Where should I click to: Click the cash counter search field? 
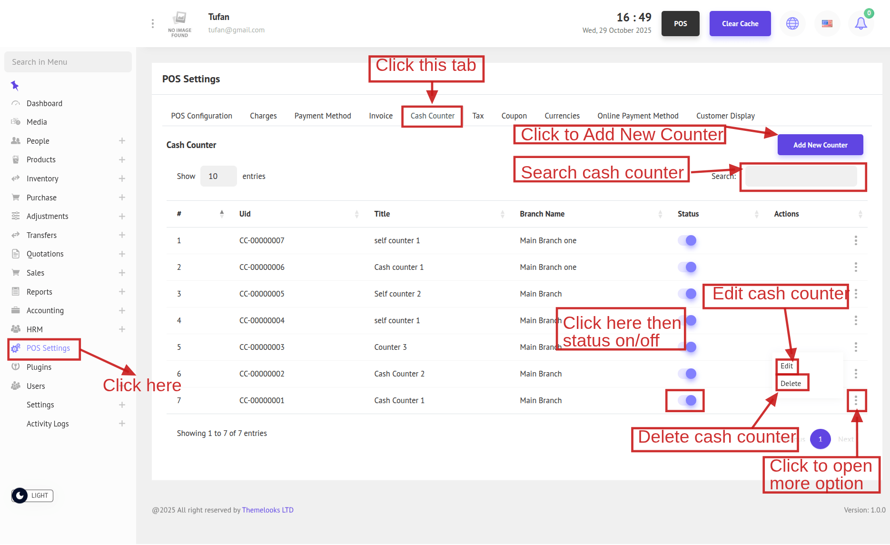coord(801,176)
